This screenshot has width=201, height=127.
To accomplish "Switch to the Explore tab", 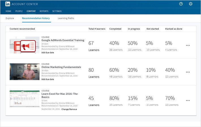I will (x=10, y=18).
